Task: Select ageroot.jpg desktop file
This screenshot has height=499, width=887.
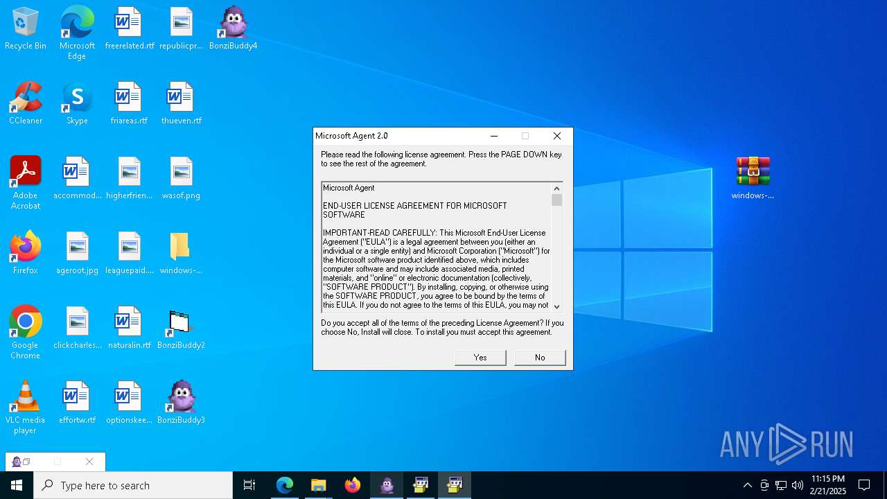Action: 77,253
